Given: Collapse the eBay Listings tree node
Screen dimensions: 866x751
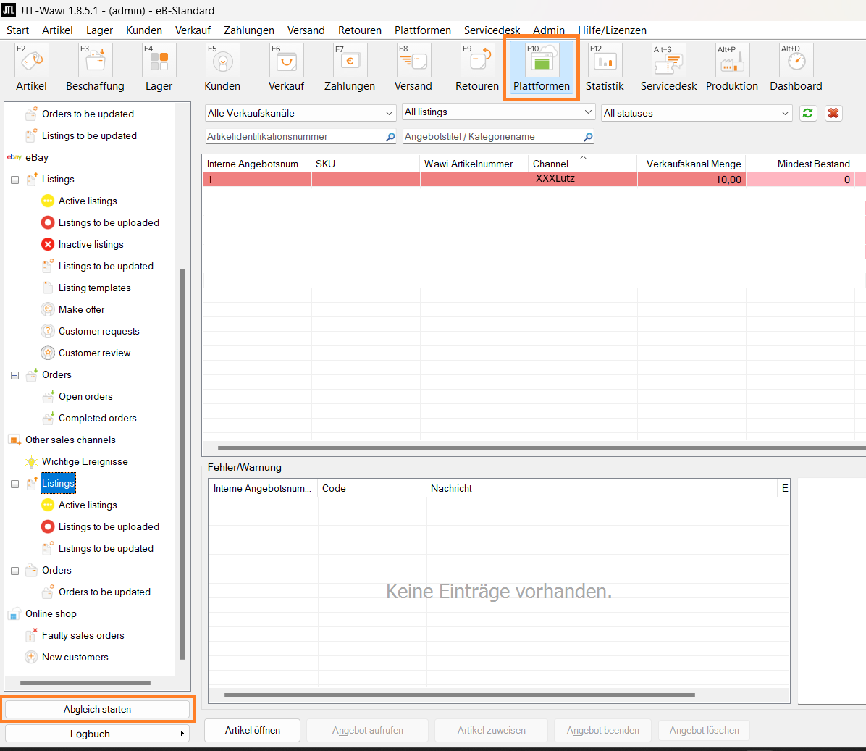Looking at the screenshot, I should [x=14, y=180].
